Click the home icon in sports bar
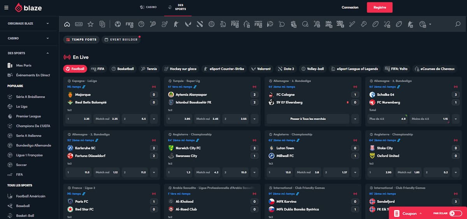Screen dimensions: 467x219 [x=67, y=24]
